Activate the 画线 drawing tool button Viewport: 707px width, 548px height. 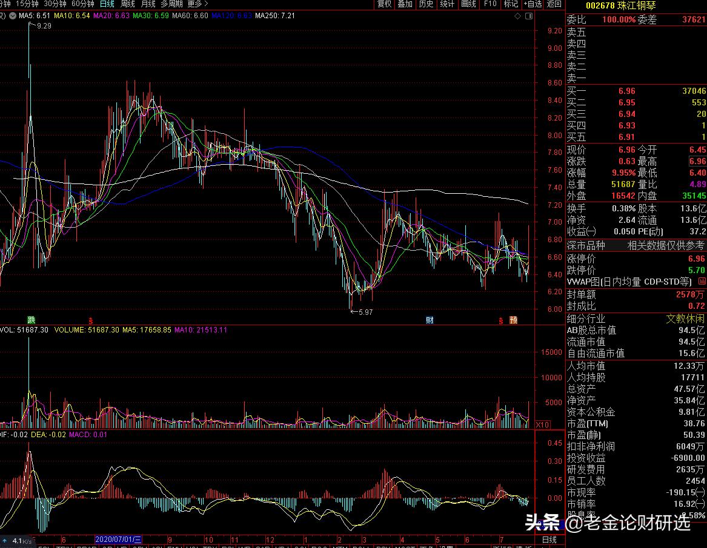[468, 4]
